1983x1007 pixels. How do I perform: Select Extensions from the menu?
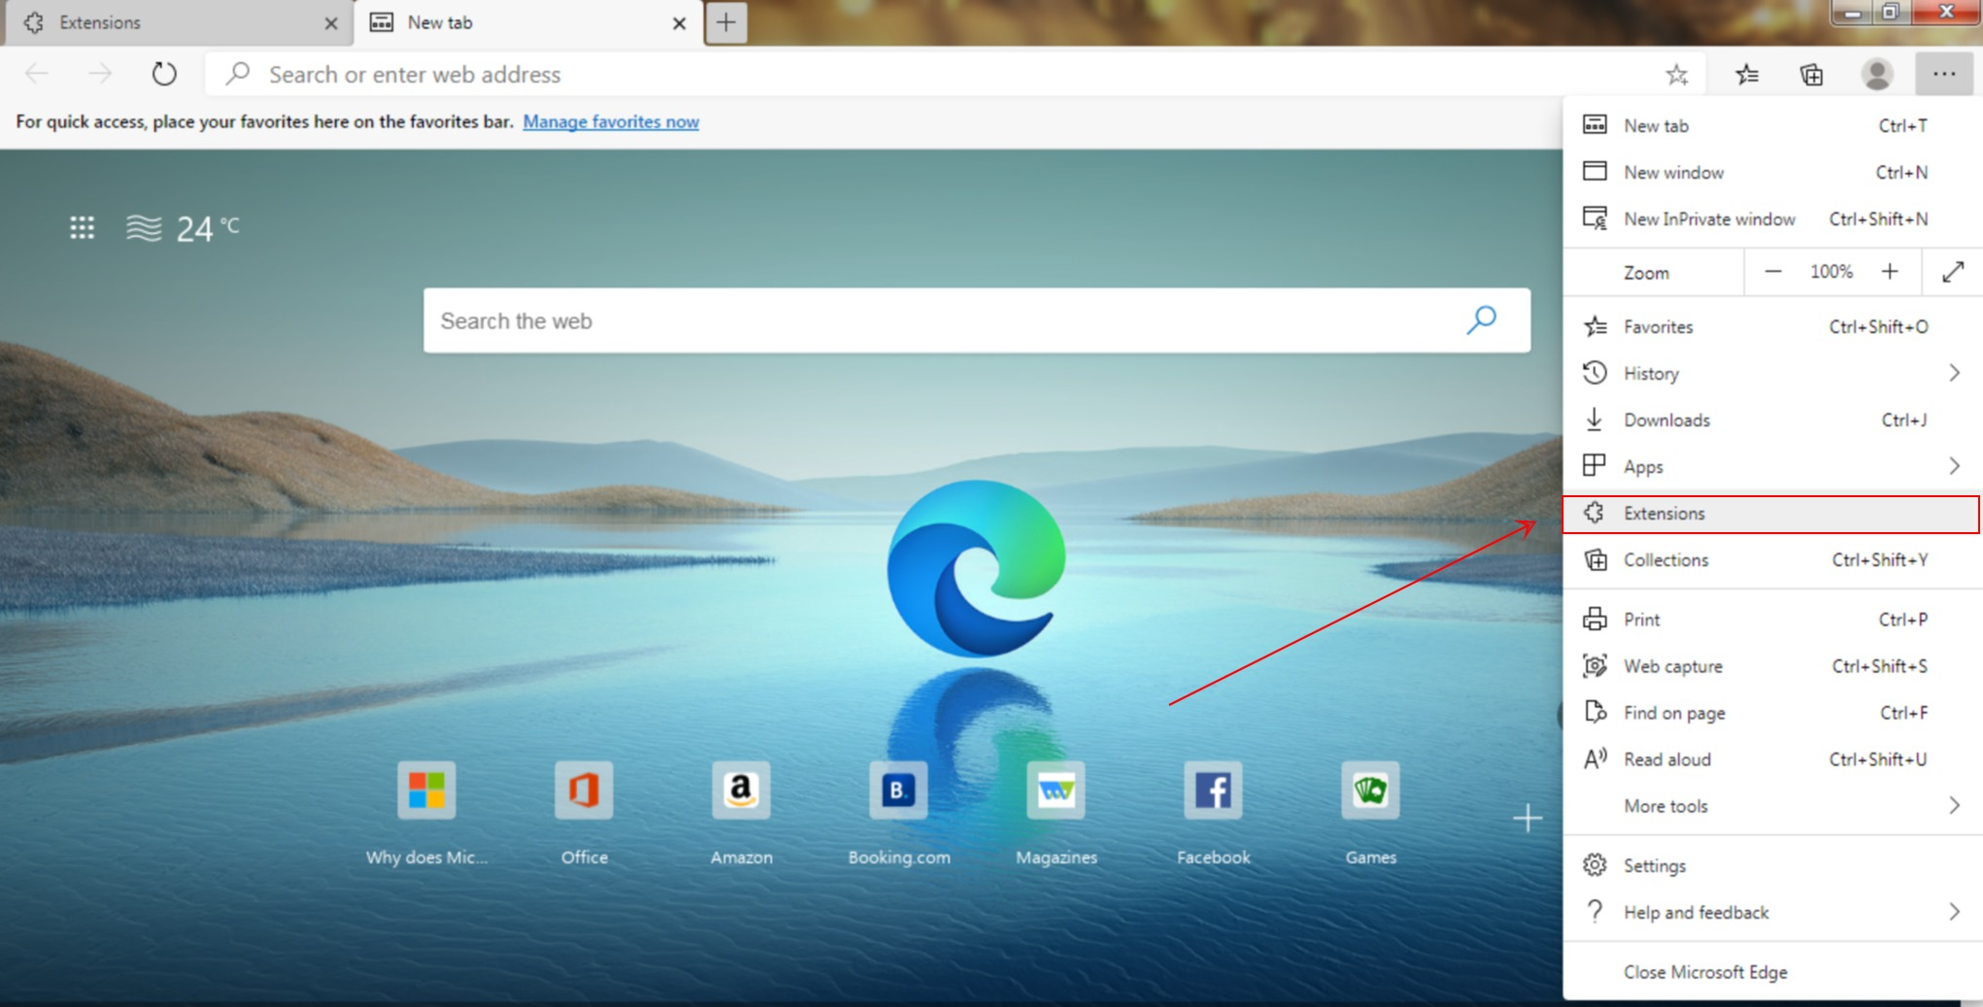[x=1665, y=514]
